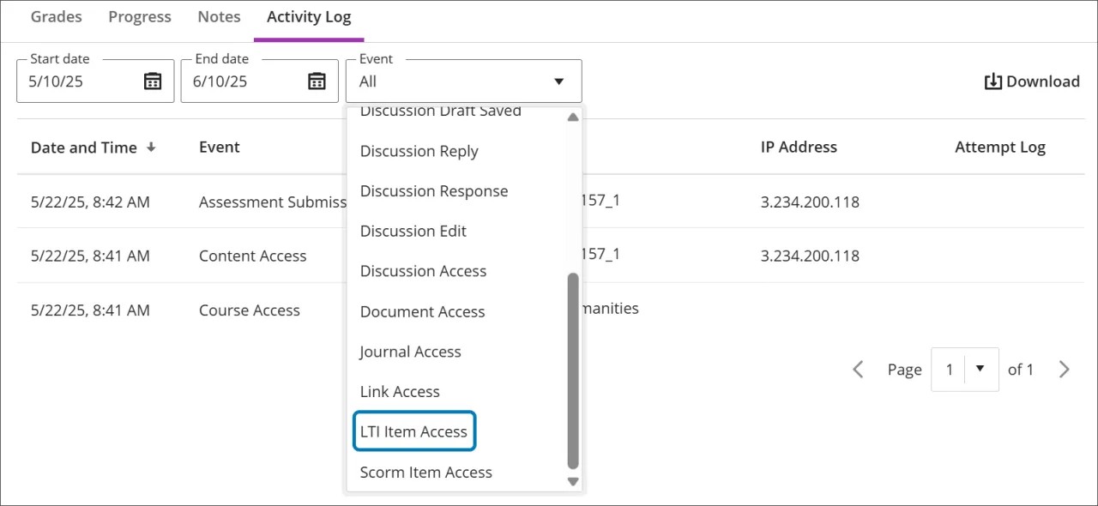Image resolution: width=1098 pixels, height=506 pixels.
Task: Switch to the Notes tab
Action: point(219,16)
